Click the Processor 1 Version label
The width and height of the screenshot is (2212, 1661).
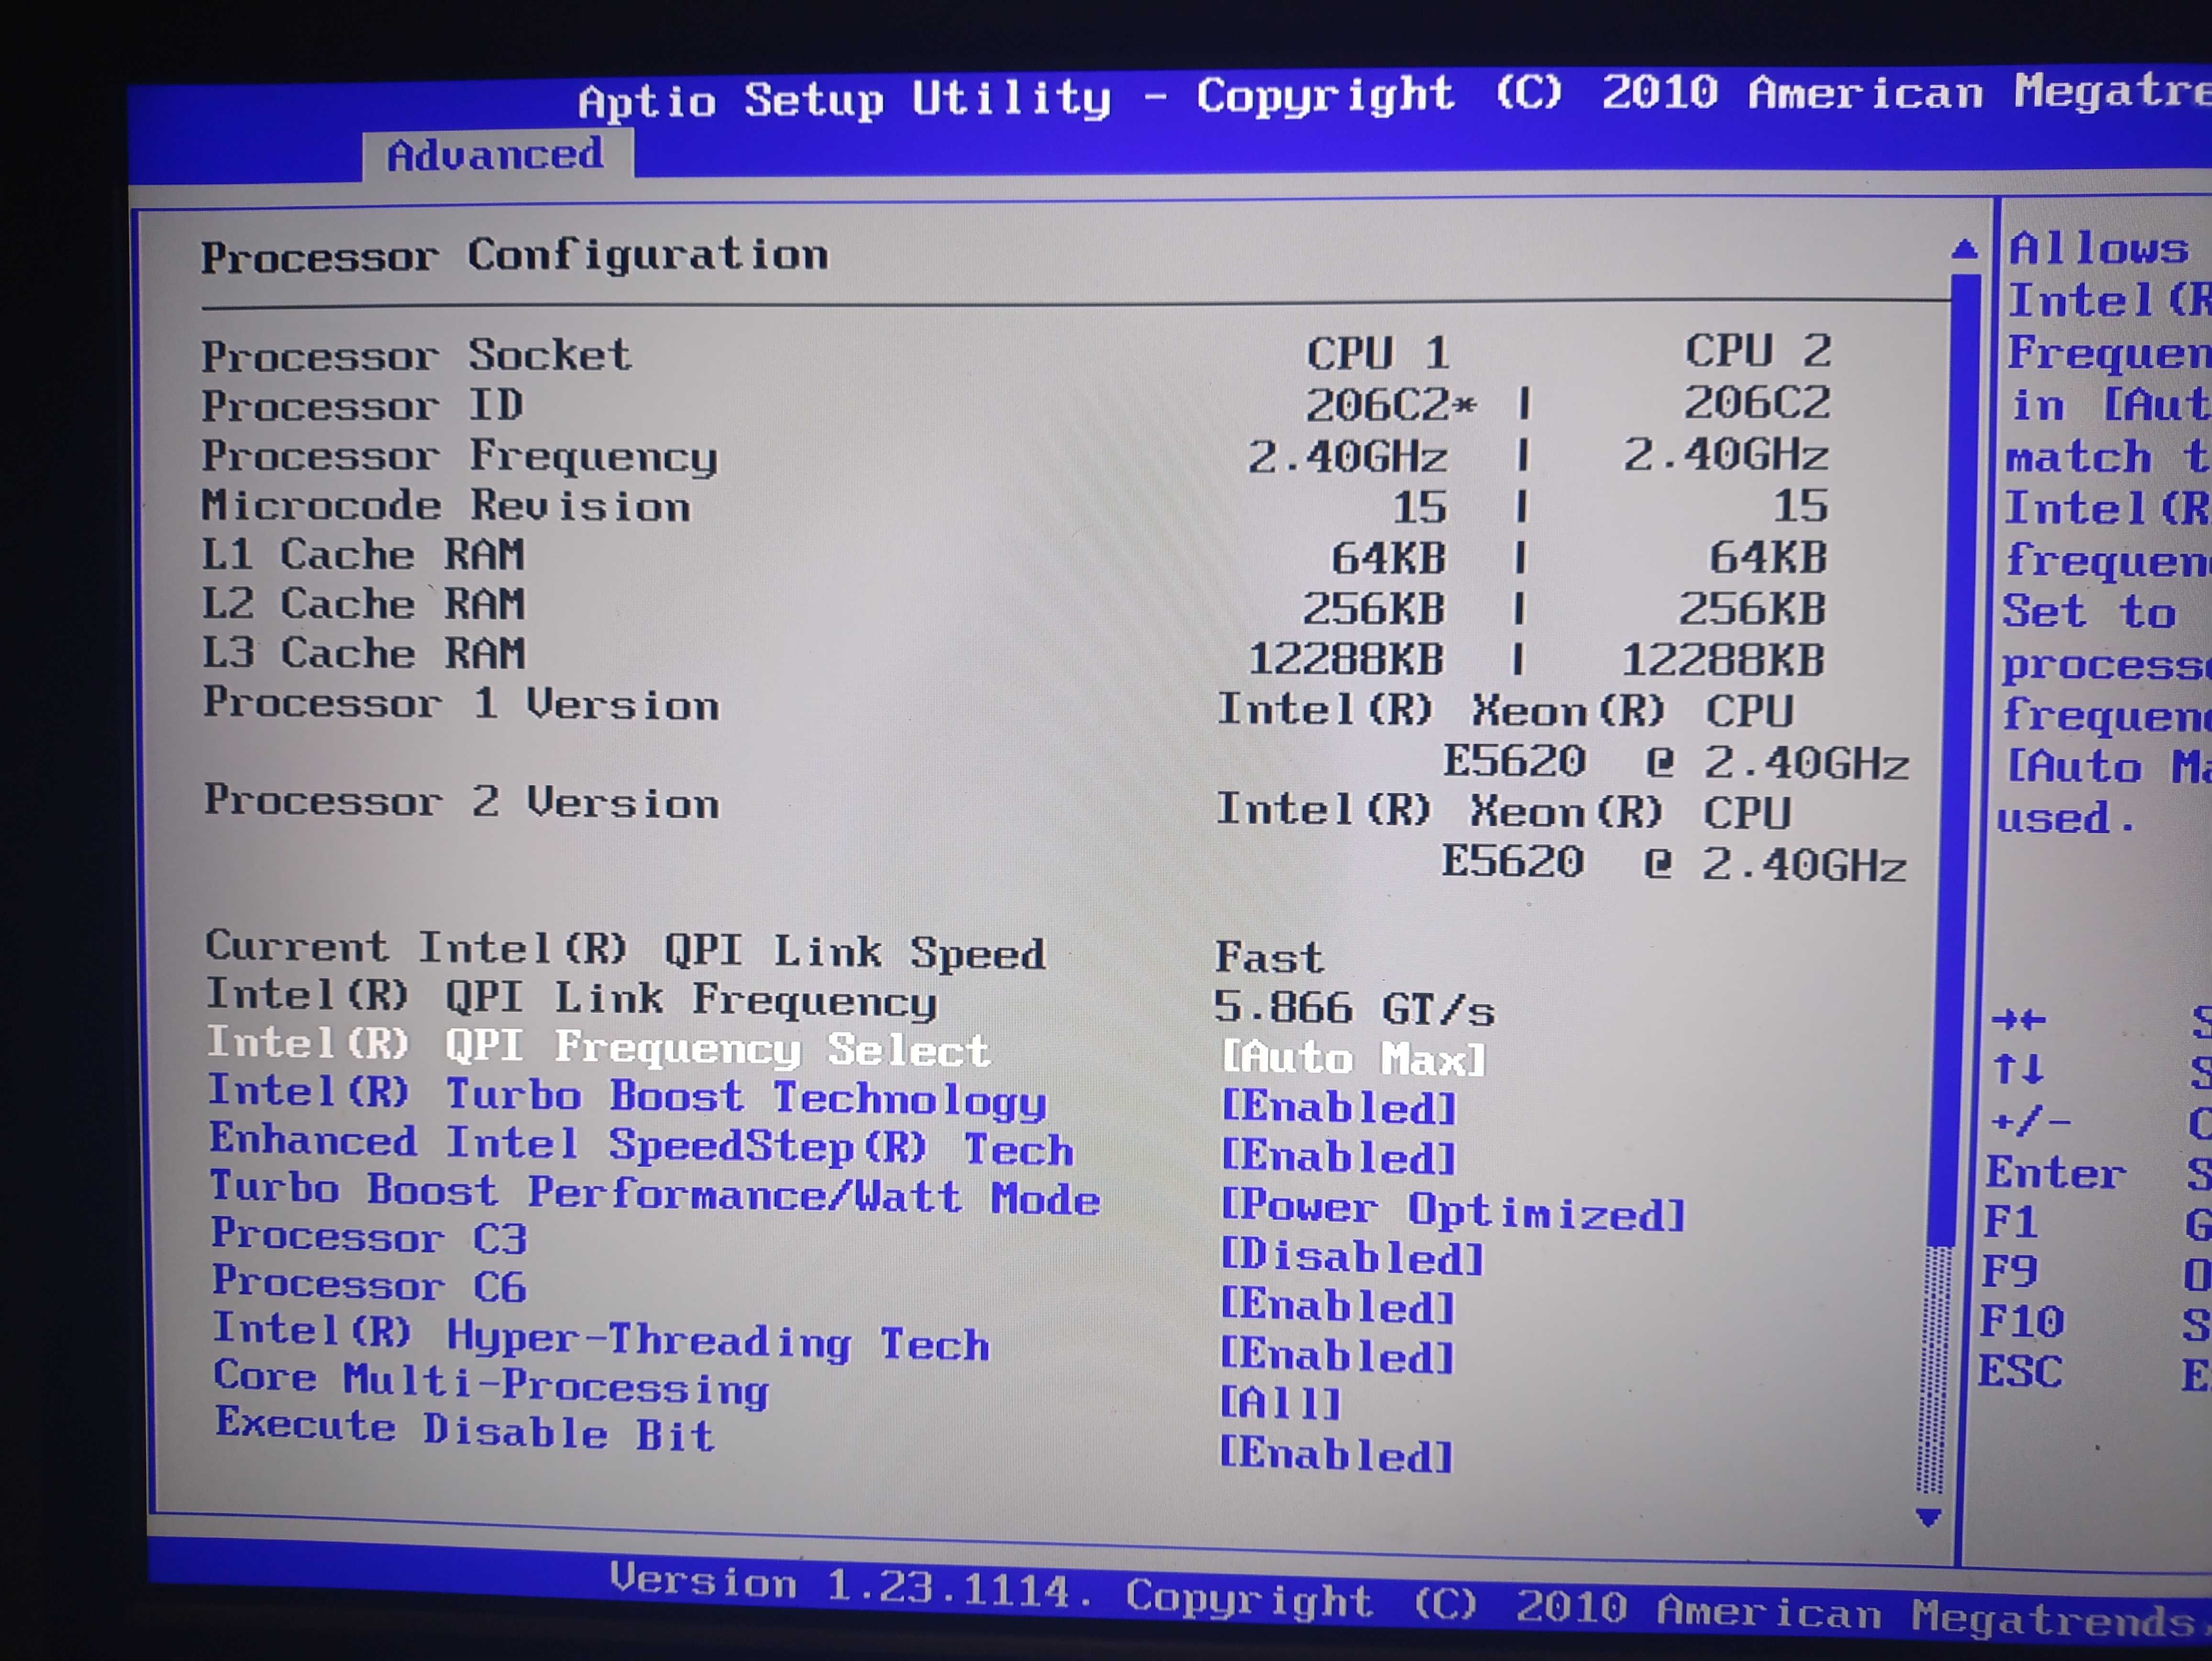[x=462, y=704]
